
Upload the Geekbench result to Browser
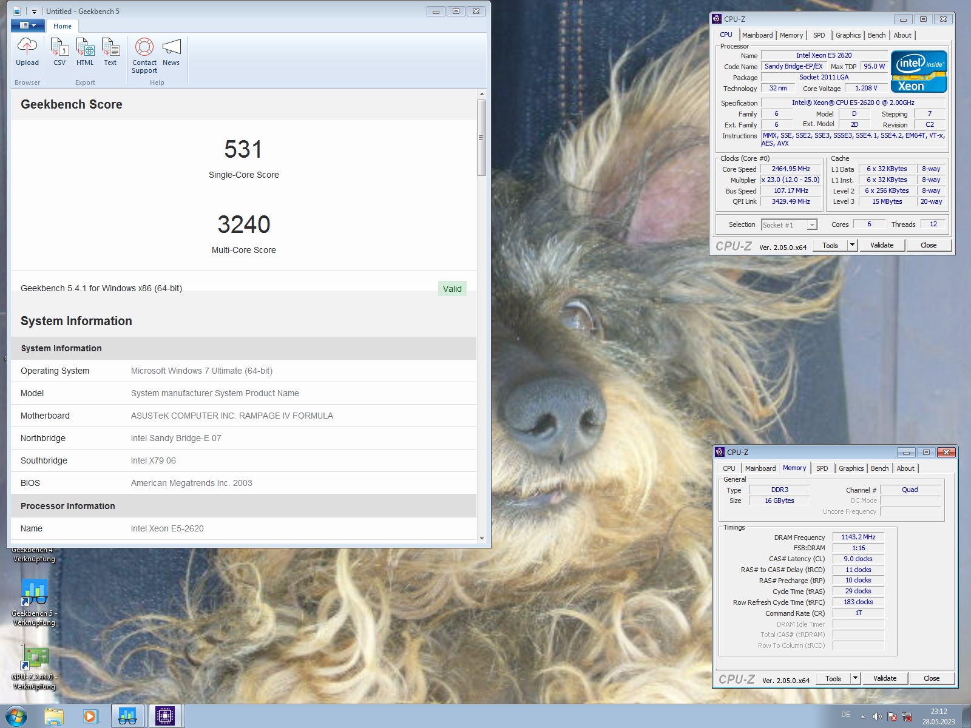[27, 52]
